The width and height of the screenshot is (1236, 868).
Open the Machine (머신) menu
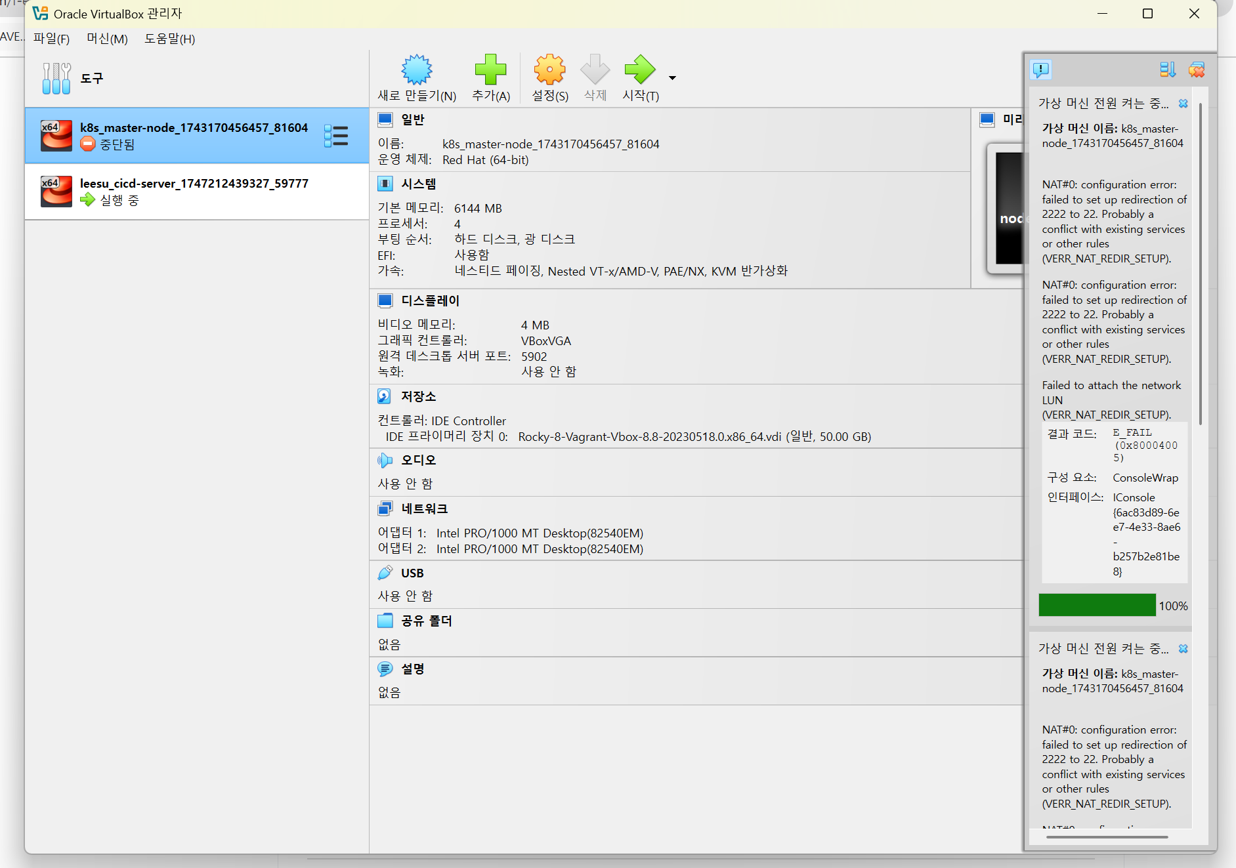pos(107,39)
